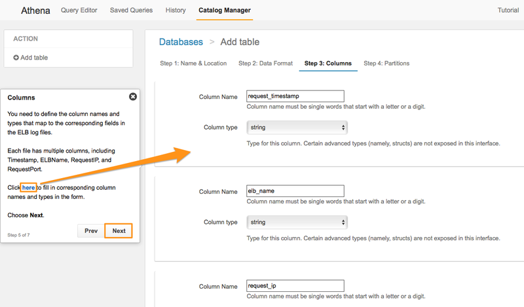Open column type dropdown for elb_name

(x=297, y=222)
